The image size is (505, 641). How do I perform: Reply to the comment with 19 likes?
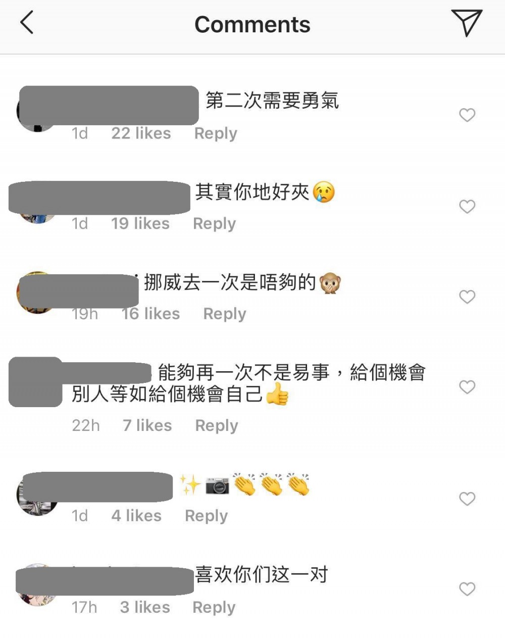coord(215,224)
